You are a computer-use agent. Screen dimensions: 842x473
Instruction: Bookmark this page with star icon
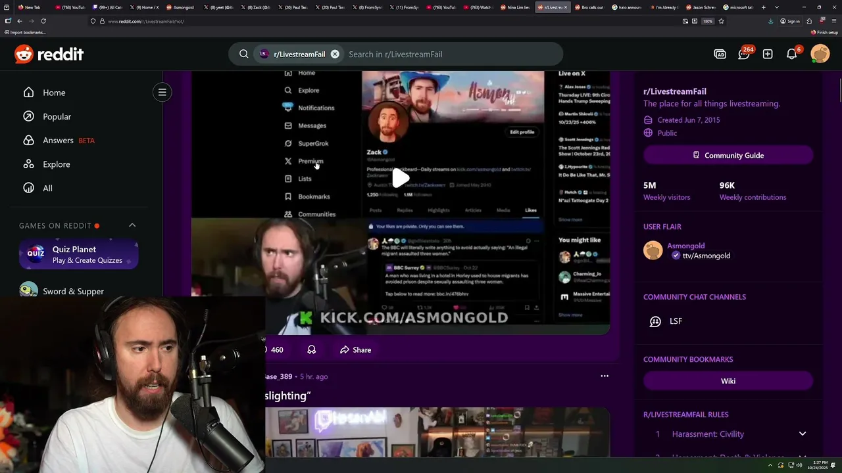pyautogui.click(x=721, y=21)
